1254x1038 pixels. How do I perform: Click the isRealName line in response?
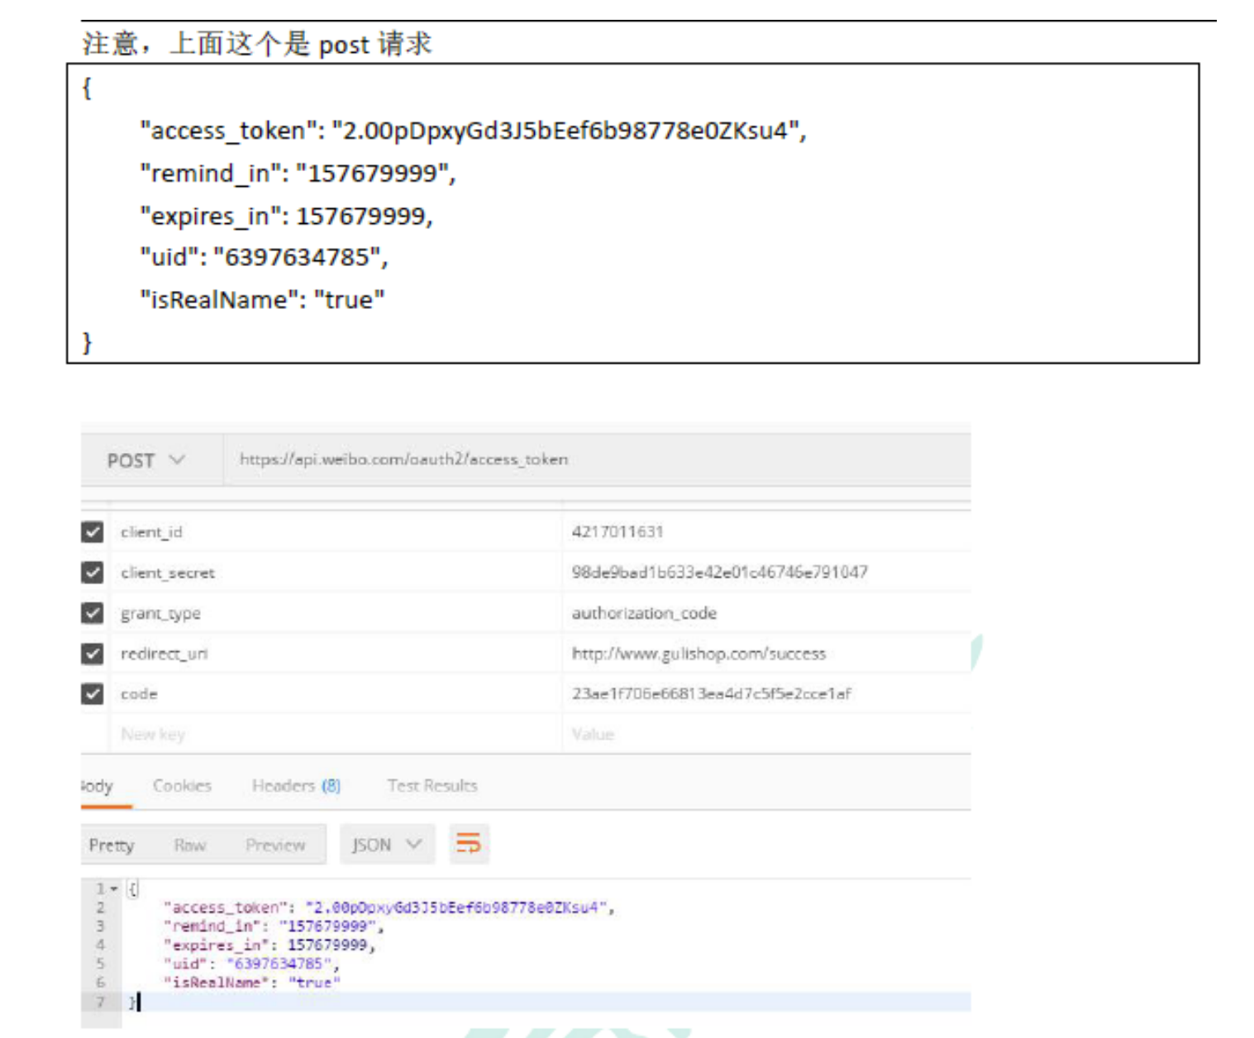pos(251,983)
